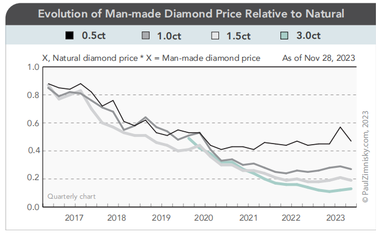Click the black 0.5ct legend swatch
381x237 pixels.
69,35
